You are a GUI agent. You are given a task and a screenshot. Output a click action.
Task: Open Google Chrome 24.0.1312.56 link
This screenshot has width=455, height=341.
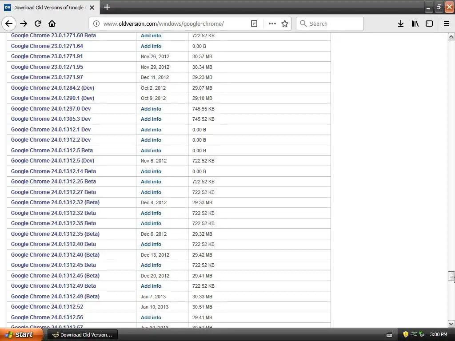point(47,317)
